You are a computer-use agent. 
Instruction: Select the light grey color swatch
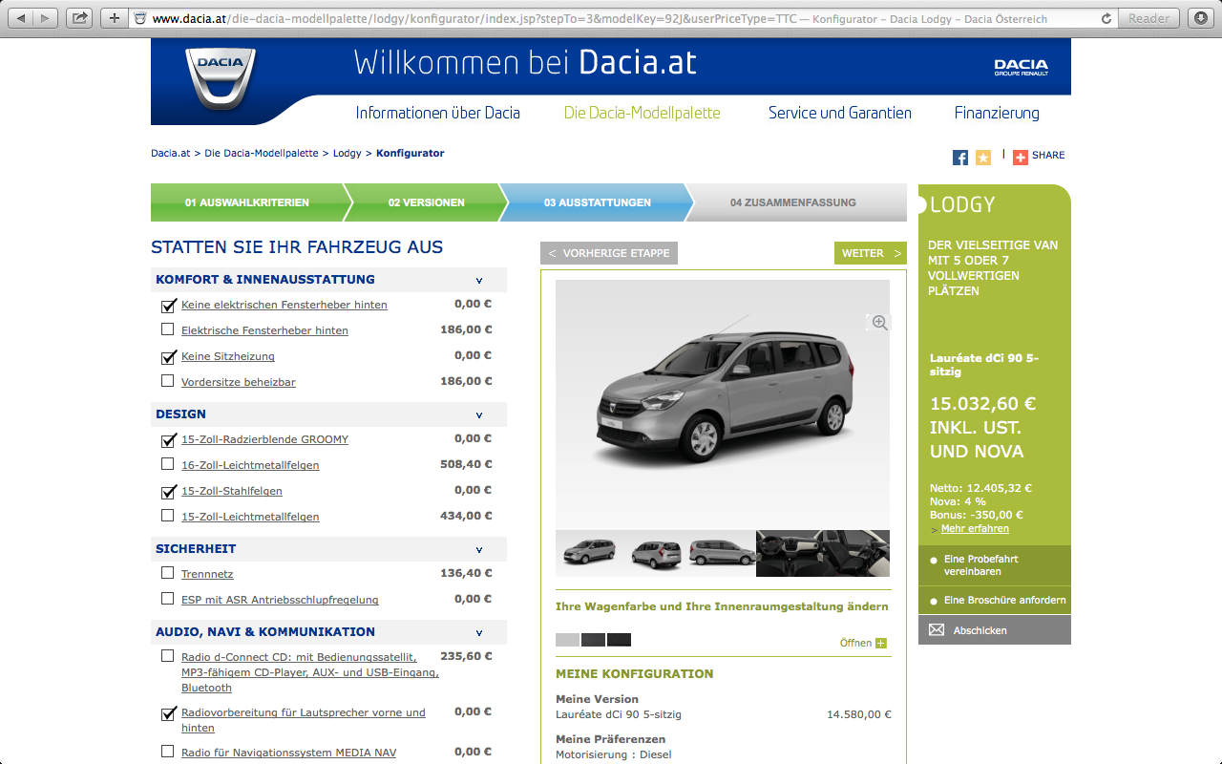coord(567,640)
